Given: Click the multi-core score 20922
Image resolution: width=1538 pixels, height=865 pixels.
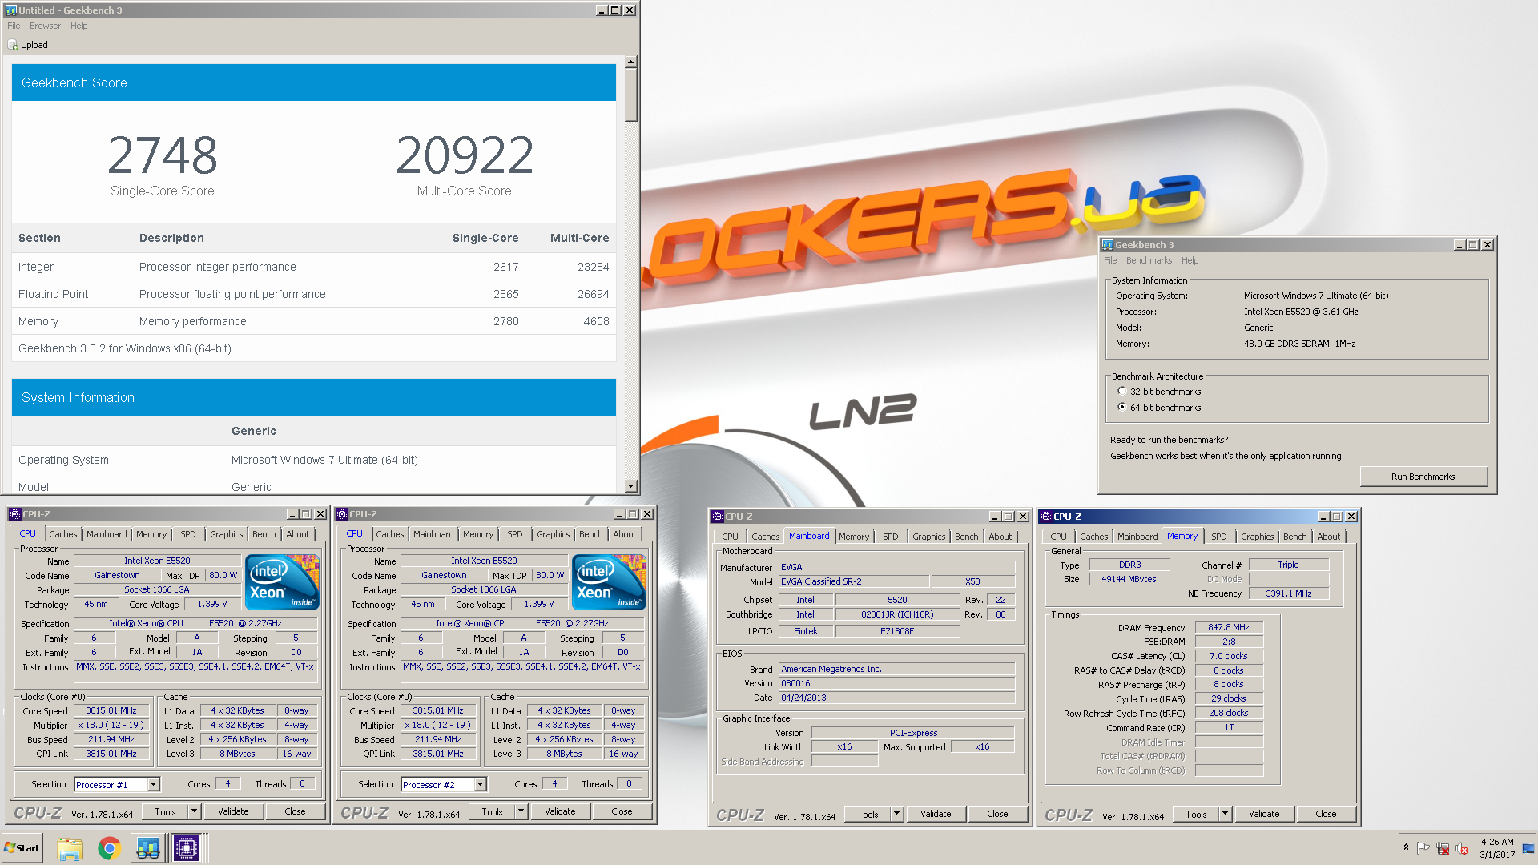Looking at the screenshot, I should coord(465,155).
